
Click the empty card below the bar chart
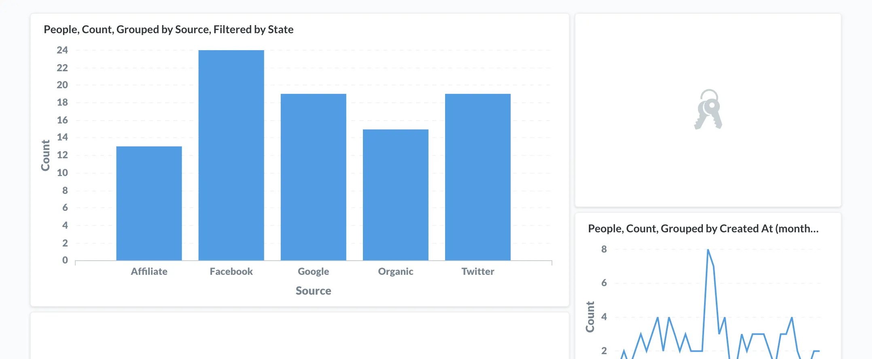click(x=299, y=336)
